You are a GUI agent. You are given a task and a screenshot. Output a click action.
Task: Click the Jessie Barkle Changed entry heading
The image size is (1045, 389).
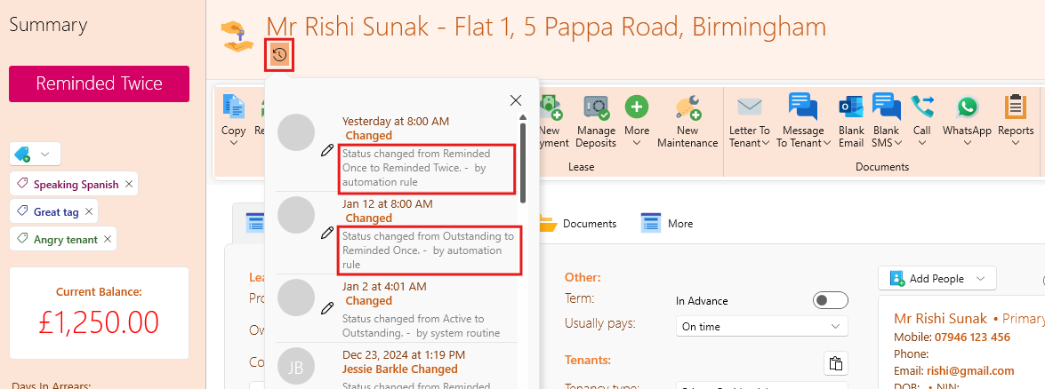point(400,369)
